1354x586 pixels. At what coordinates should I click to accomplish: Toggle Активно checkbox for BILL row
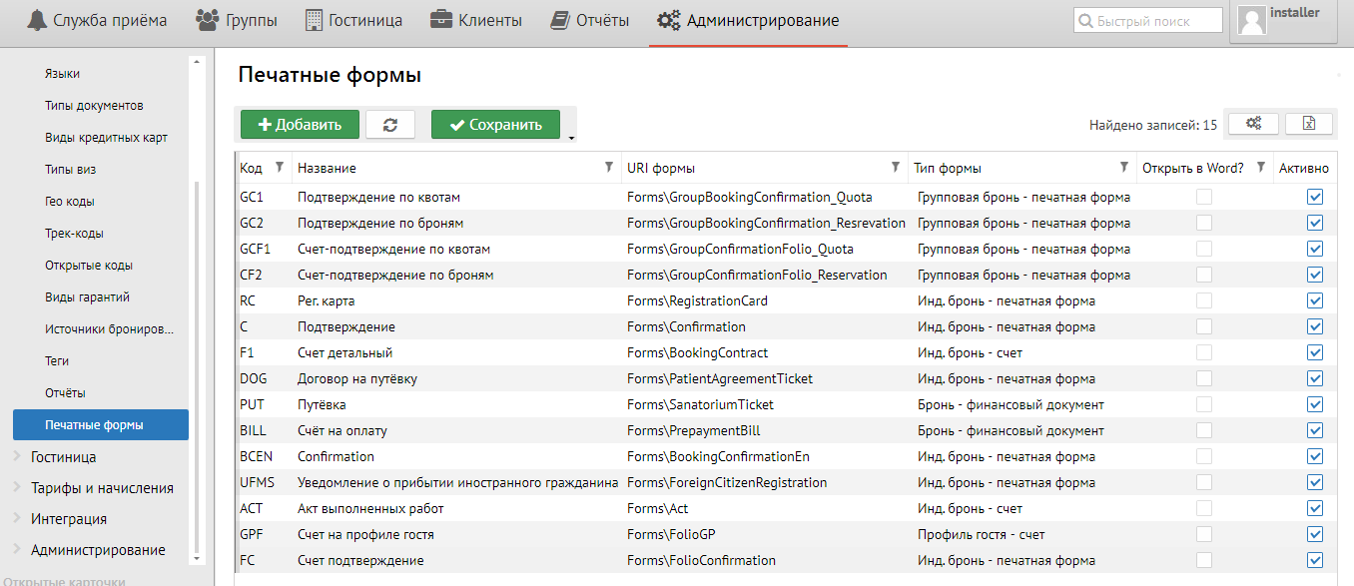[1315, 430]
